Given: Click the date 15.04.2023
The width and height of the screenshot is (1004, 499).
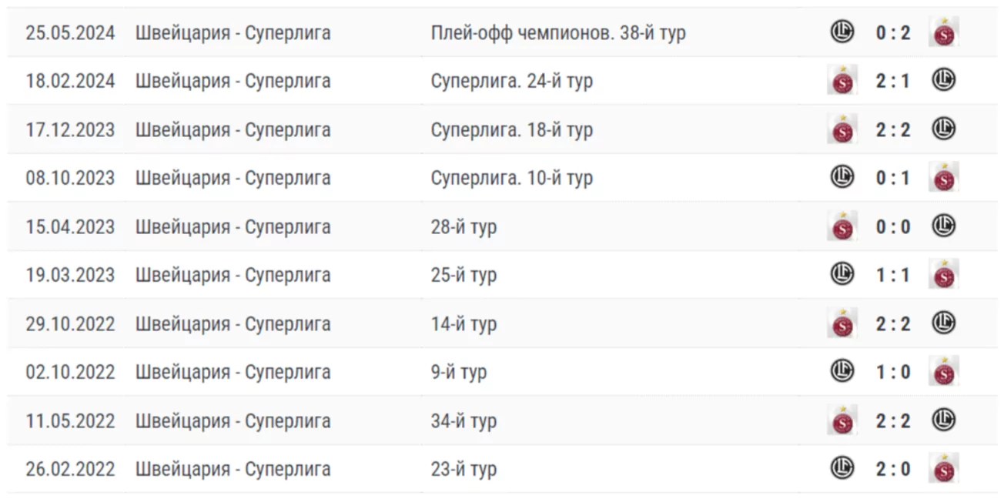Looking at the screenshot, I should pos(70,226).
